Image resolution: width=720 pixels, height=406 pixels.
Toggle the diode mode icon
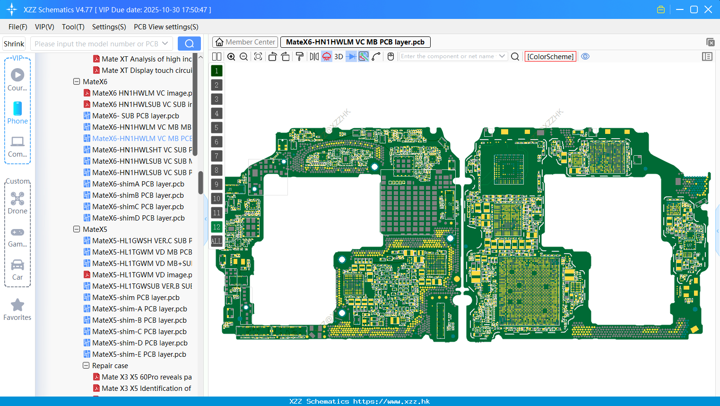351,57
